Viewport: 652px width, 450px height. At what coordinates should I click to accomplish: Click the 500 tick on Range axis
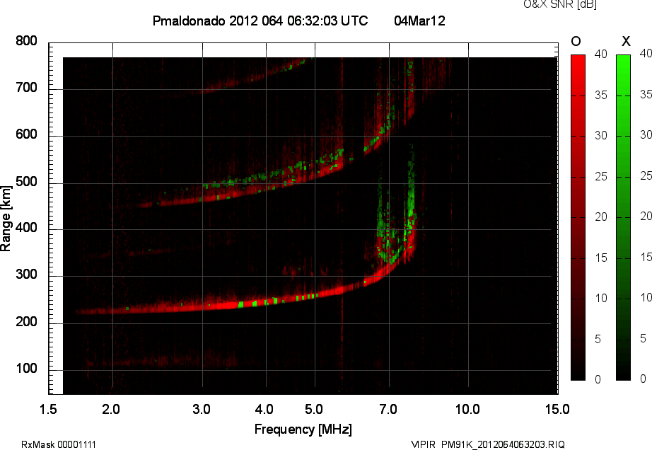(26, 182)
